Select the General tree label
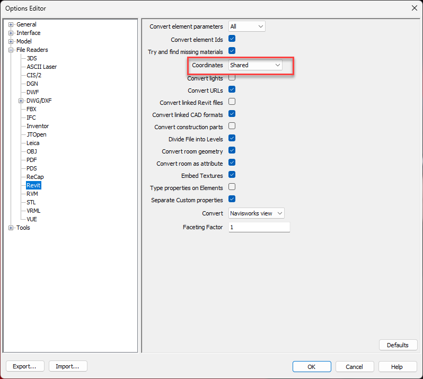 pos(26,24)
